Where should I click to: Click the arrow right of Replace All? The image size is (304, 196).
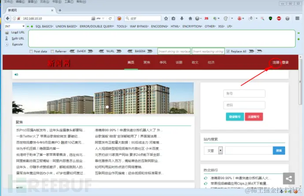click(x=251, y=51)
